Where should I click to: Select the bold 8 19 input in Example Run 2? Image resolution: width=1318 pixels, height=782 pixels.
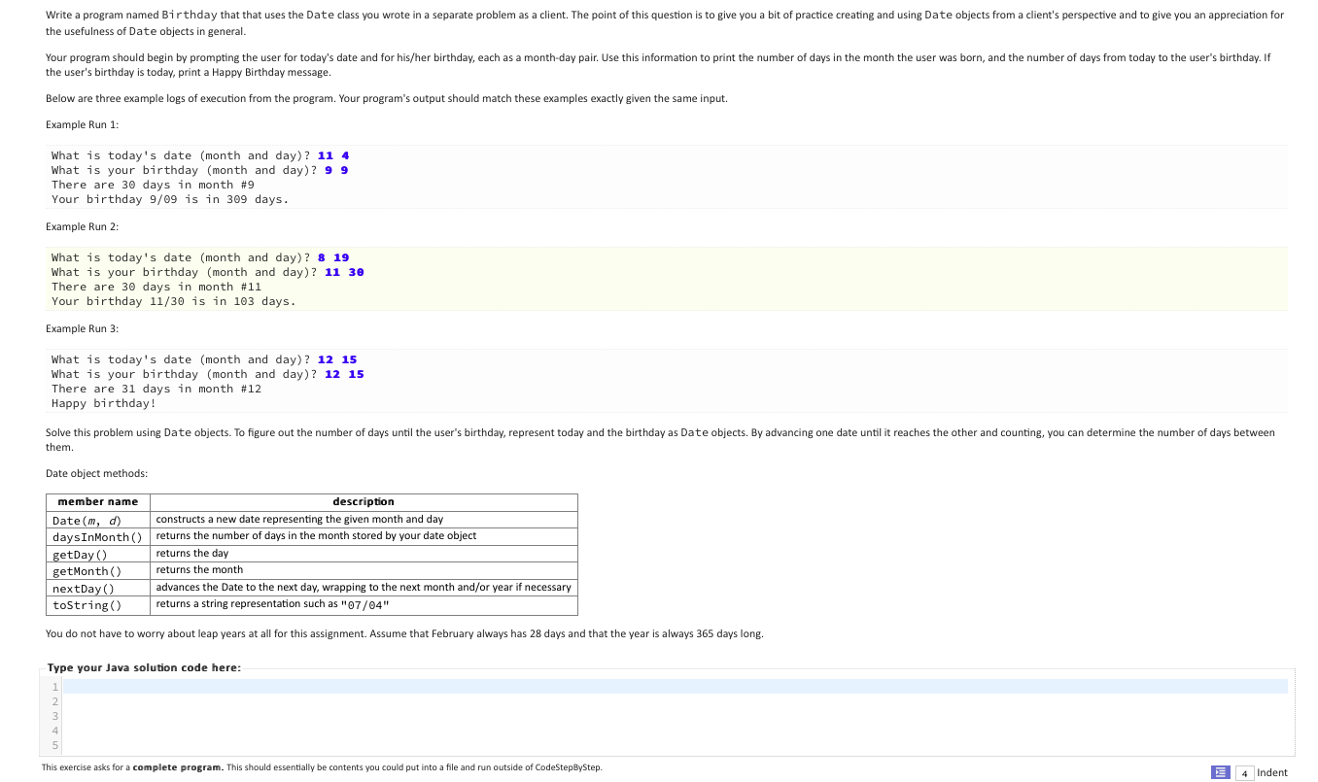coord(332,257)
